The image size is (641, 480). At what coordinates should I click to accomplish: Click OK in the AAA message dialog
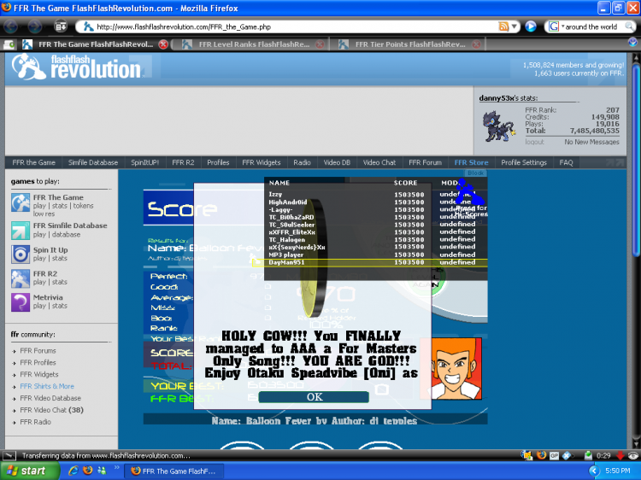click(314, 396)
